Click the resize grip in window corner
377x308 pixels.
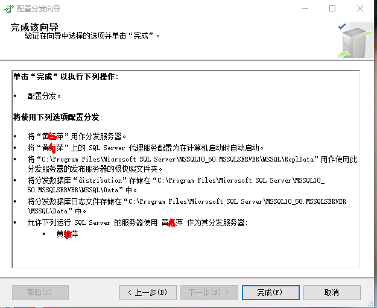click(370, 304)
